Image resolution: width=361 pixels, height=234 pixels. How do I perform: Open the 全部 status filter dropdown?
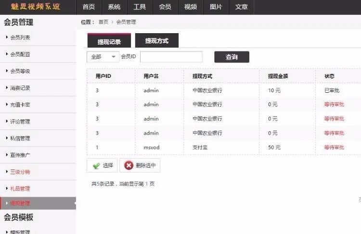click(x=103, y=57)
